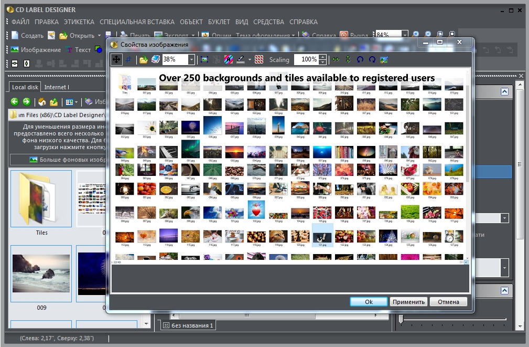Open the color effects icon with letter A
Image resolution: width=529 pixels, height=347 pixels.
pos(229,60)
